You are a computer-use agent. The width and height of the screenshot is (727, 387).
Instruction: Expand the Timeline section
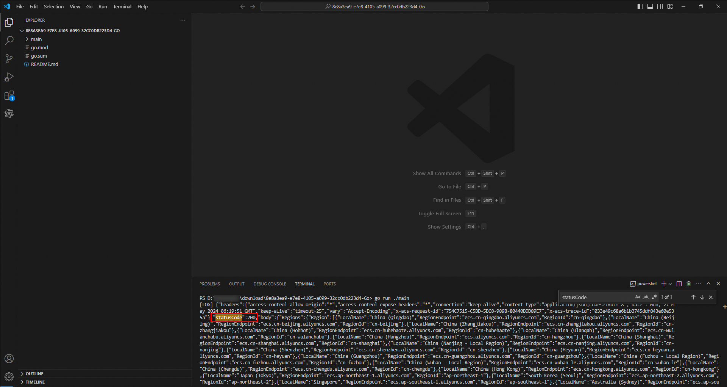pyautogui.click(x=35, y=382)
